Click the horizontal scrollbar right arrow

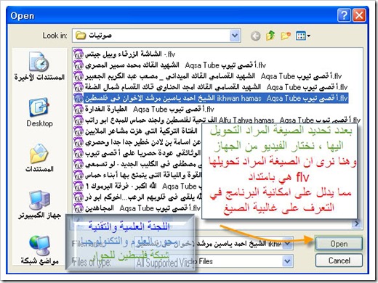point(357,223)
